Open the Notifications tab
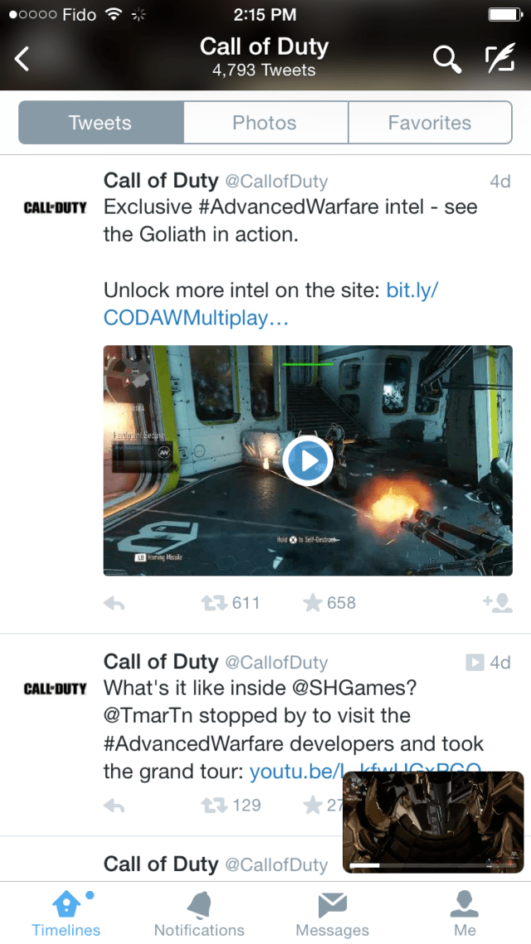The height and width of the screenshot is (944, 531). 199,913
